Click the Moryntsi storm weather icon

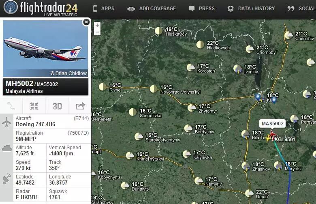point(278,165)
